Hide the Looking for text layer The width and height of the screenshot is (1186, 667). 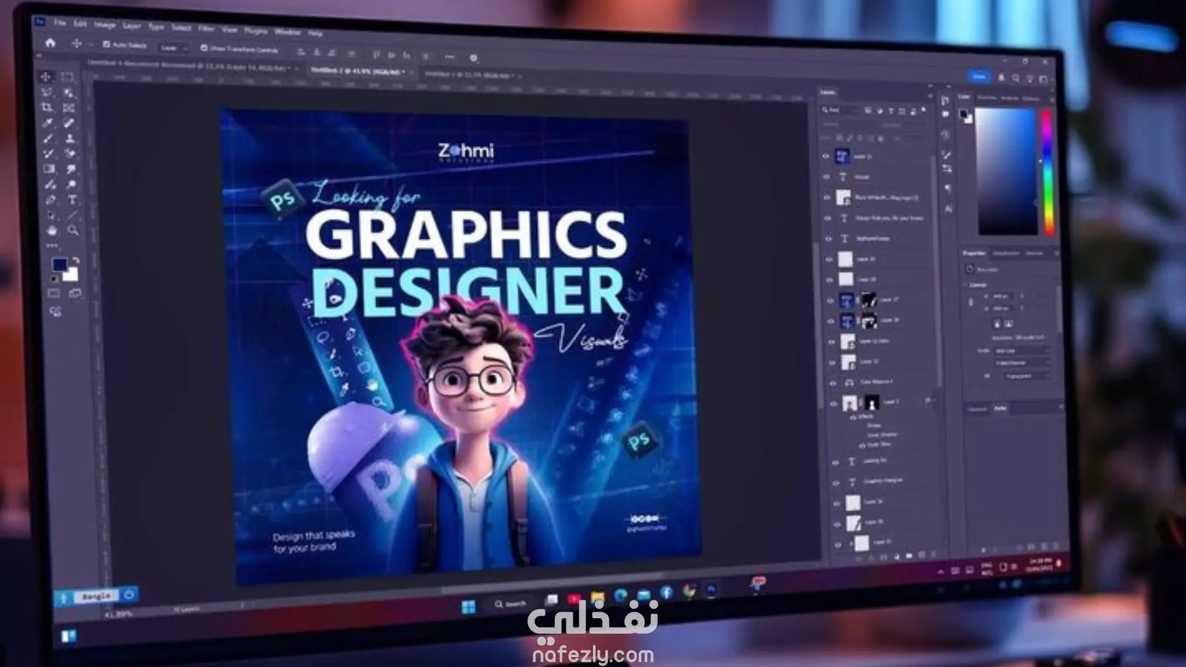pos(835,462)
